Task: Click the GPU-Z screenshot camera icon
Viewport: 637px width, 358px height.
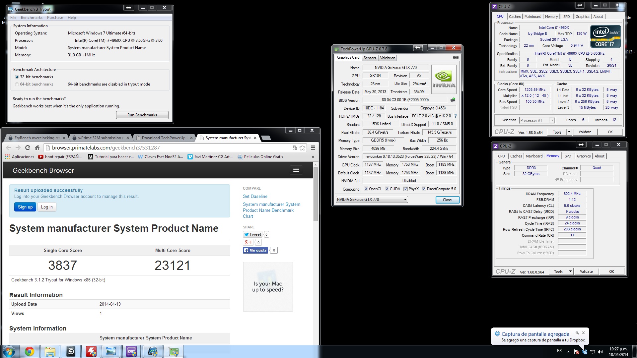Action: (456, 57)
